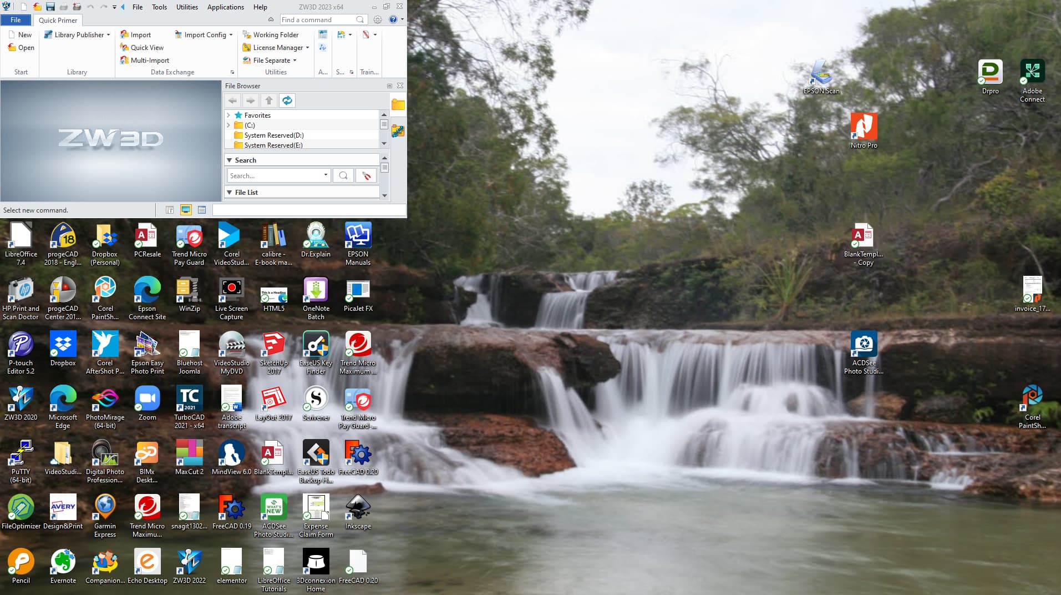The image size is (1061, 595).
Task: Toggle the highlighted monitor icon in status bar
Action: (x=186, y=210)
